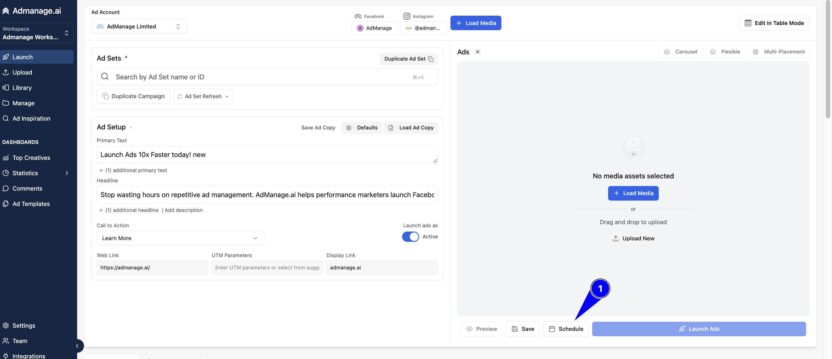This screenshot has width=832, height=359.
Task: Click the Edit in Table Mode icon
Action: click(748, 23)
